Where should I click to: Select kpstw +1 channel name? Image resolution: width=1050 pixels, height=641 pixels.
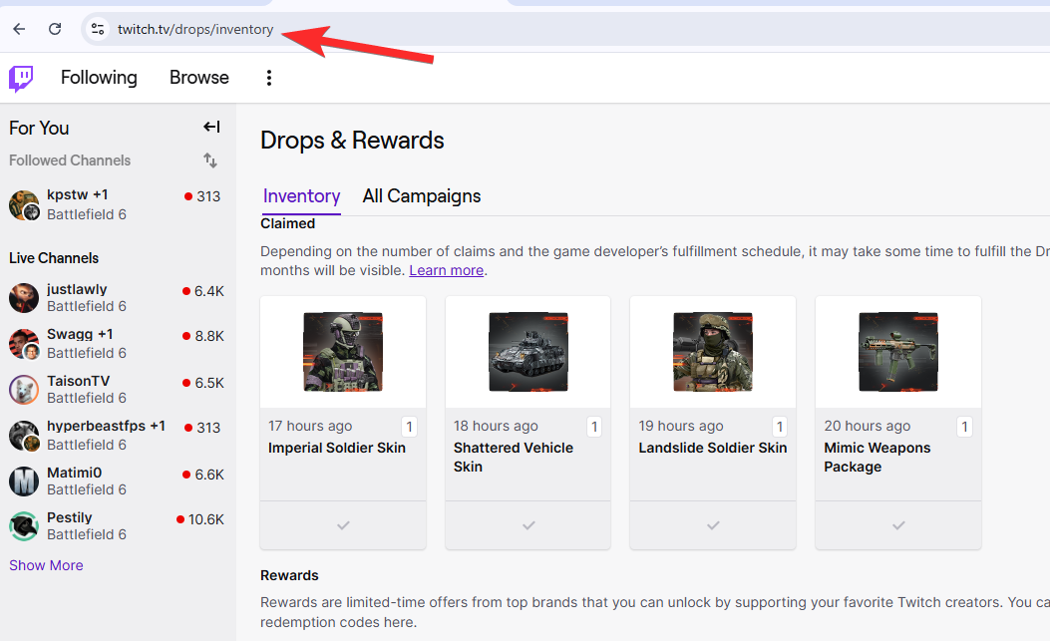tap(77, 195)
